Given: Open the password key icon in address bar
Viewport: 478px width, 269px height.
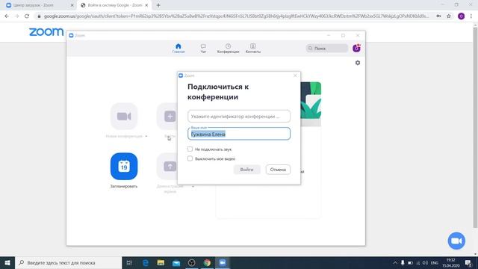Looking at the screenshot, I should click(438, 16).
